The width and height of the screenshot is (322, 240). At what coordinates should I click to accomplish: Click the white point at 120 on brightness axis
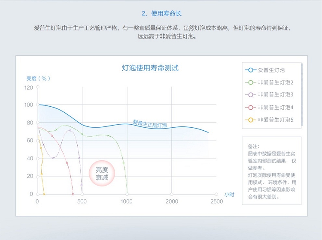coord(37,87)
